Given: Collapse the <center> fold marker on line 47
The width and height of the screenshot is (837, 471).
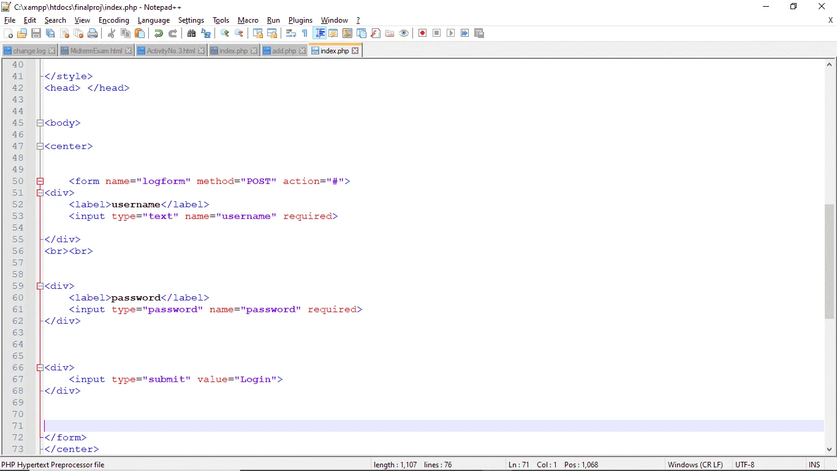Looking at the screenshot, I should [40, 146].
